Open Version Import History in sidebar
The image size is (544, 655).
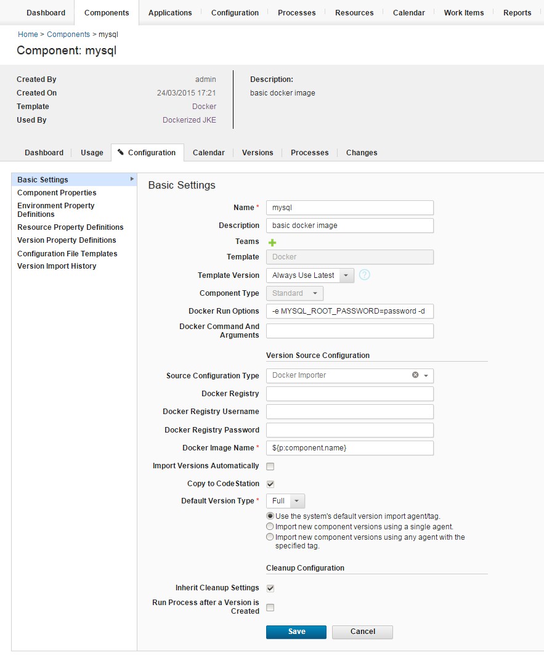tap(57, 266)
